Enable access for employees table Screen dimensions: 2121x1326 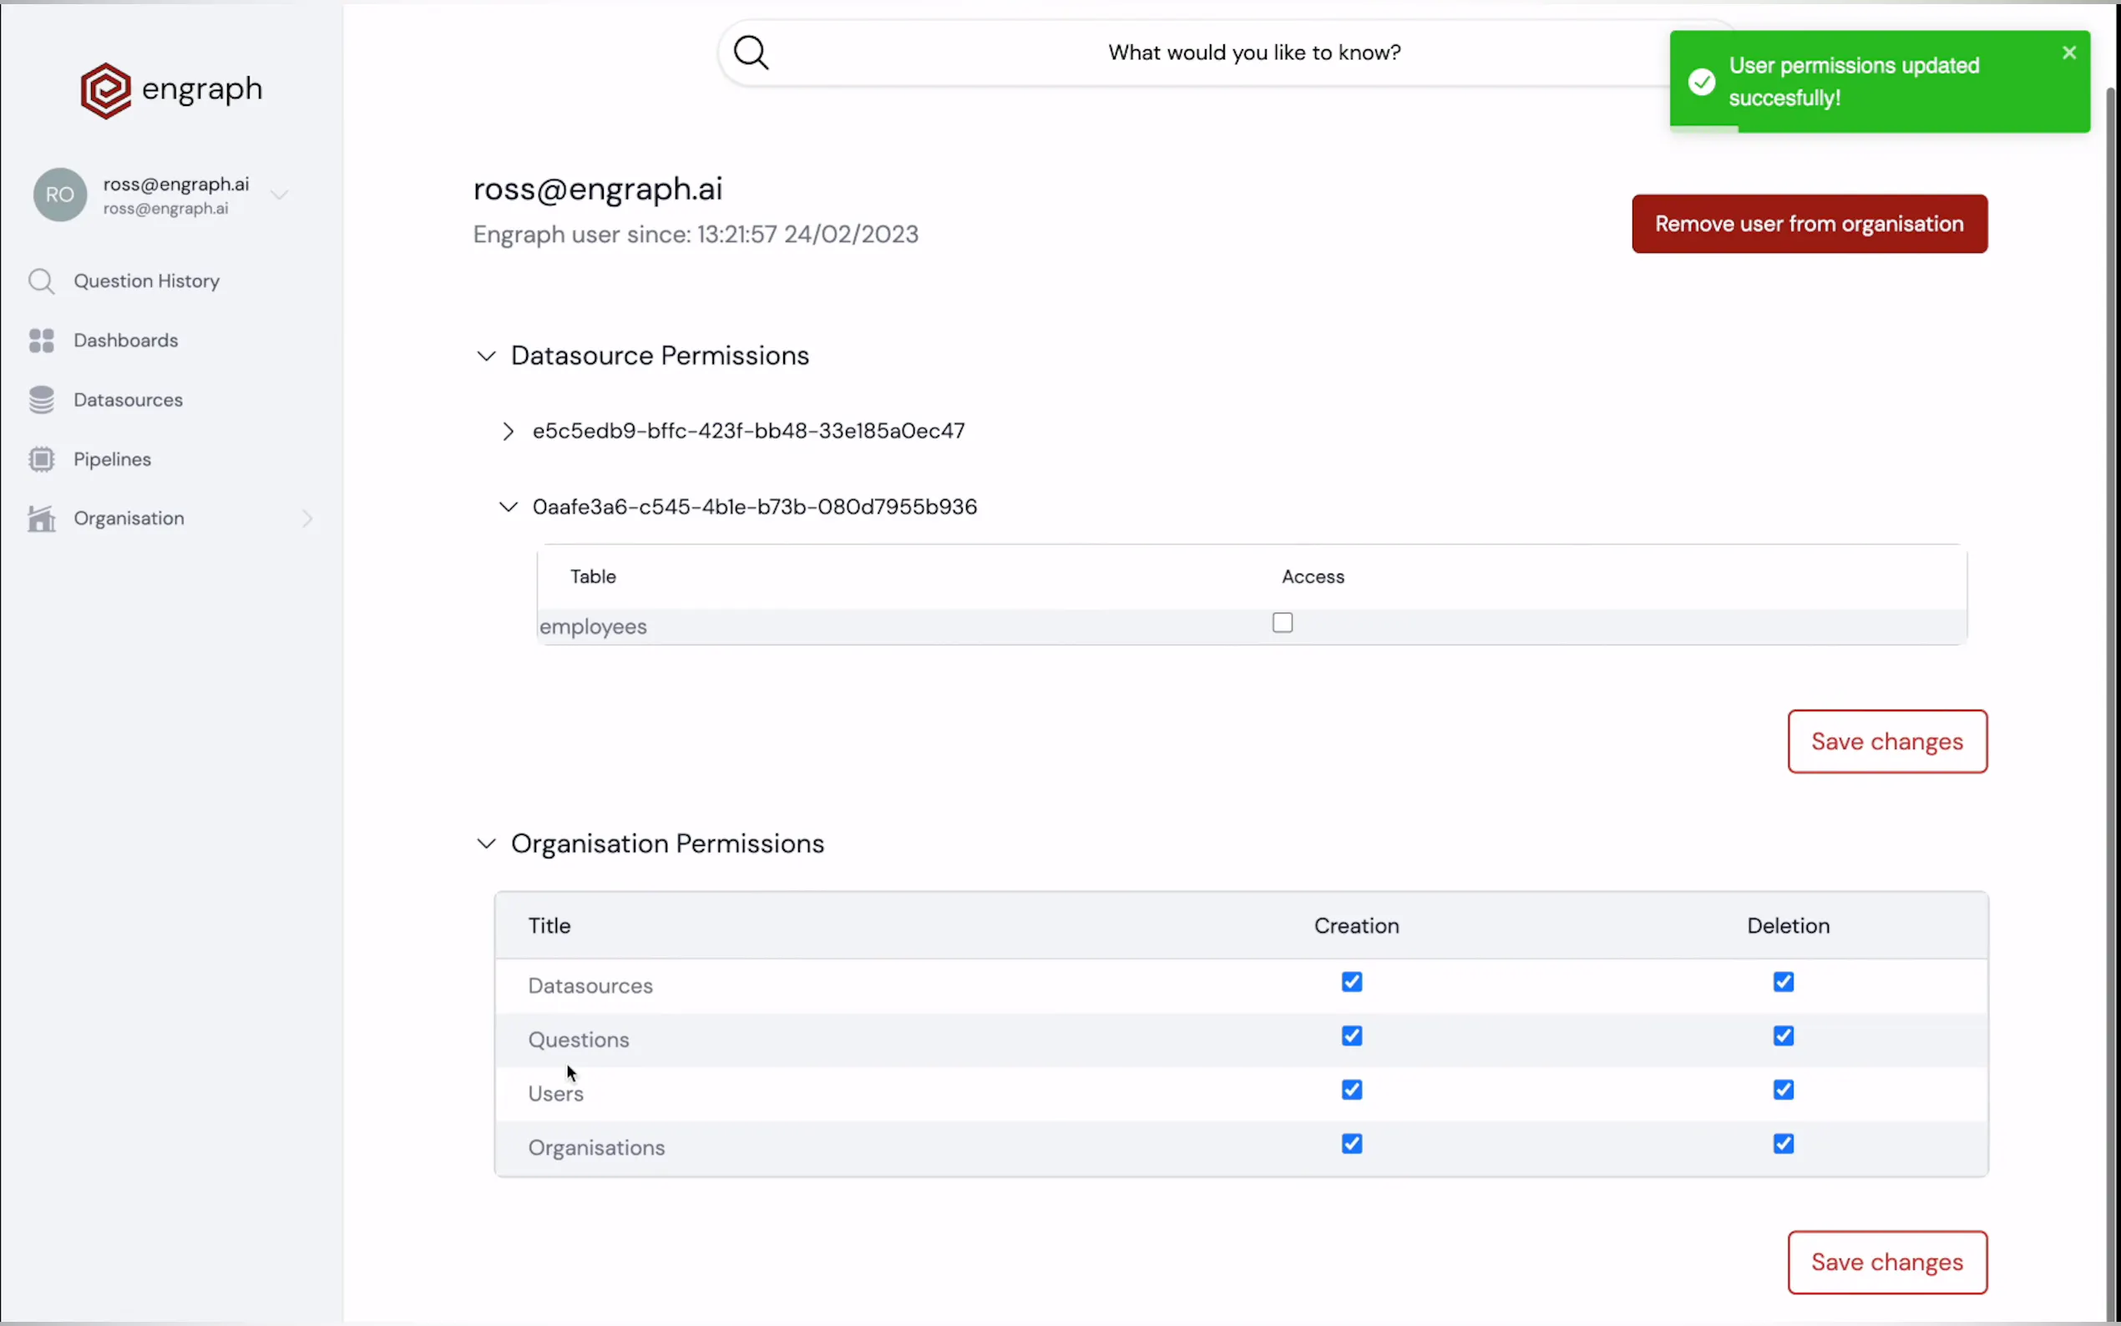point(1282,623)
